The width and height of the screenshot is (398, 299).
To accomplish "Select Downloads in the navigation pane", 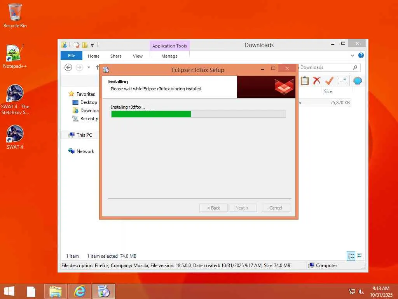I will point(86,110).
